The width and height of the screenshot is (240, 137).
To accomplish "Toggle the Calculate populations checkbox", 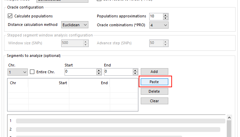I will 10,16.
